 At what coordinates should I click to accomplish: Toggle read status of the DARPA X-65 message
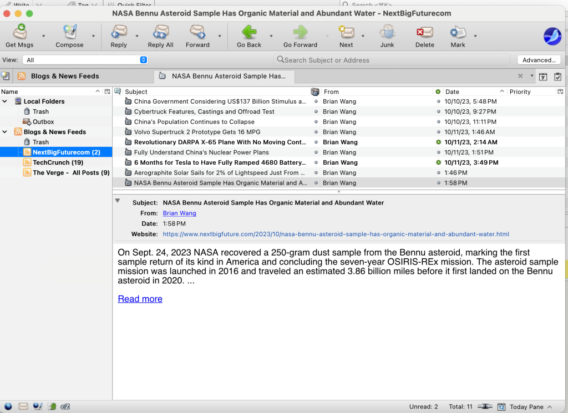[438, 142]
